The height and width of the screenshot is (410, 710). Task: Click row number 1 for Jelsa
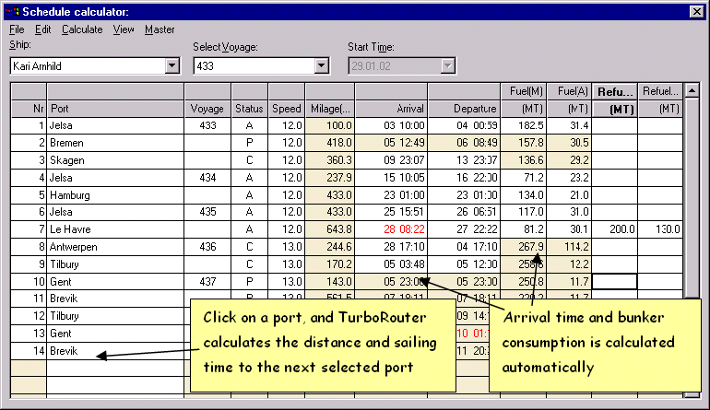[x=29, y=126]
